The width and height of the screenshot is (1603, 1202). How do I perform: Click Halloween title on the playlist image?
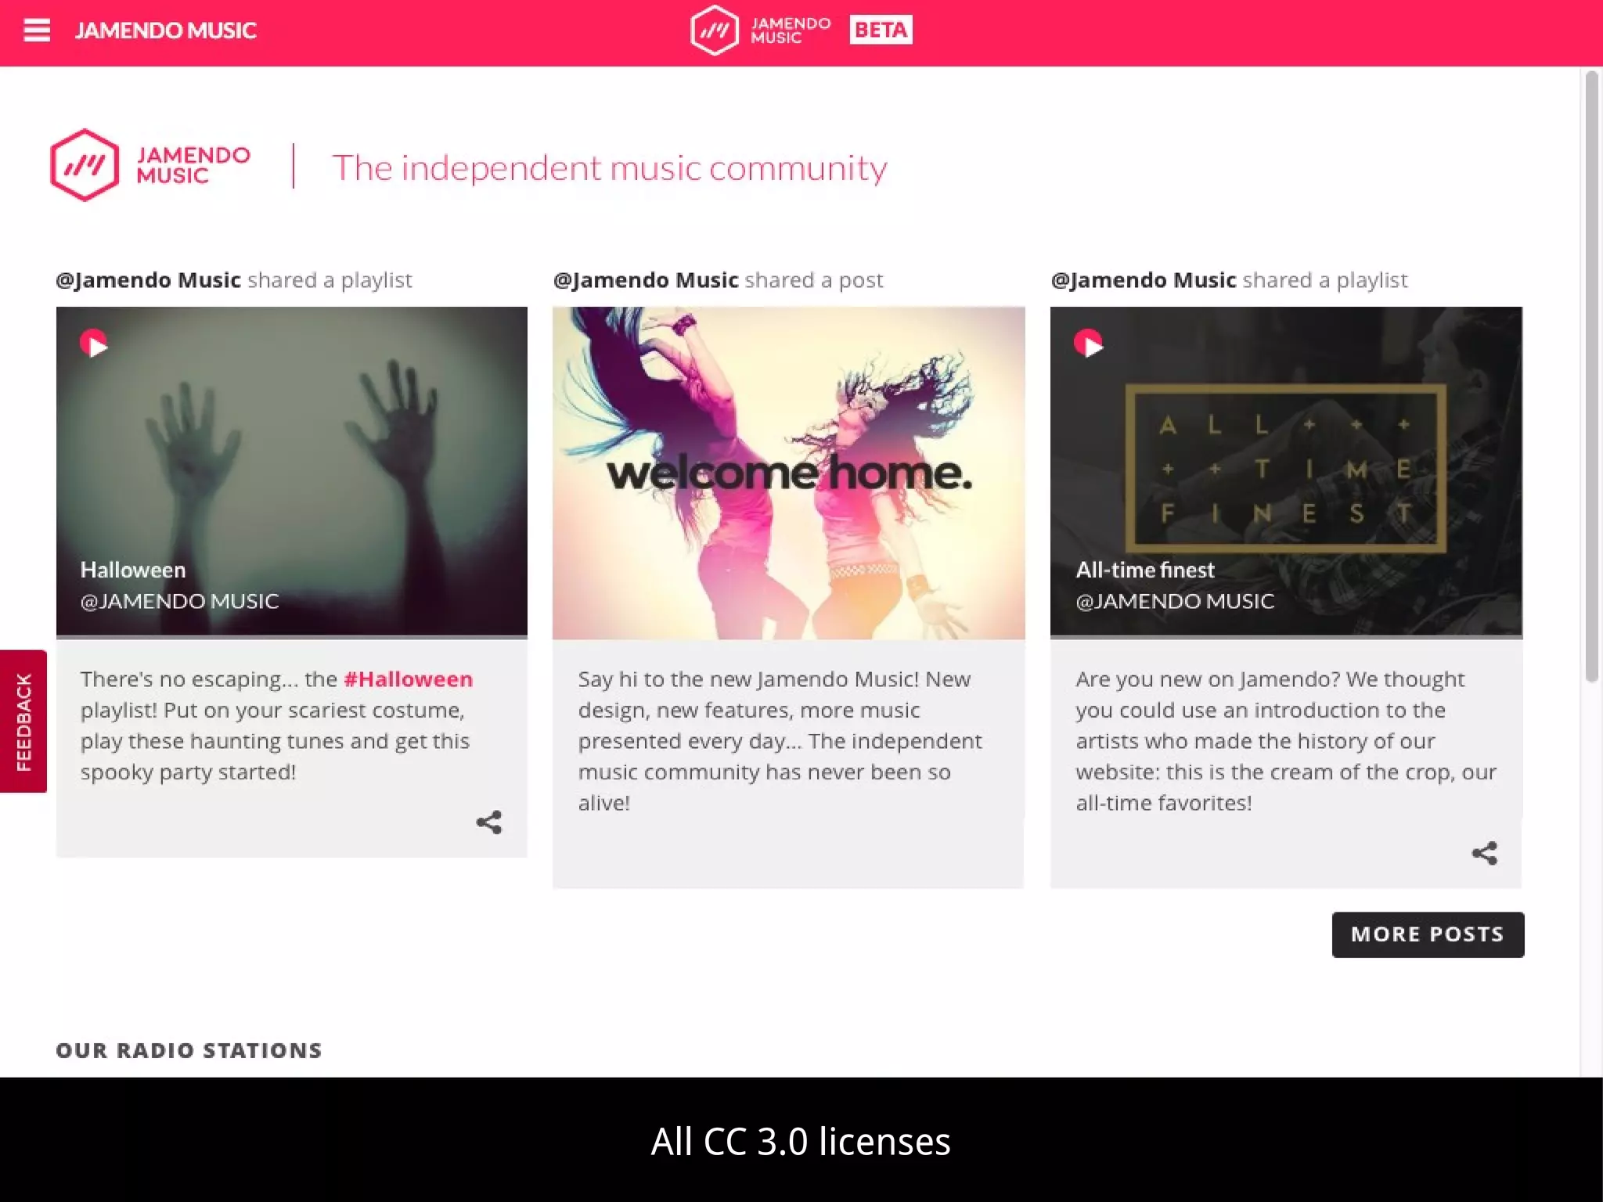133,570
